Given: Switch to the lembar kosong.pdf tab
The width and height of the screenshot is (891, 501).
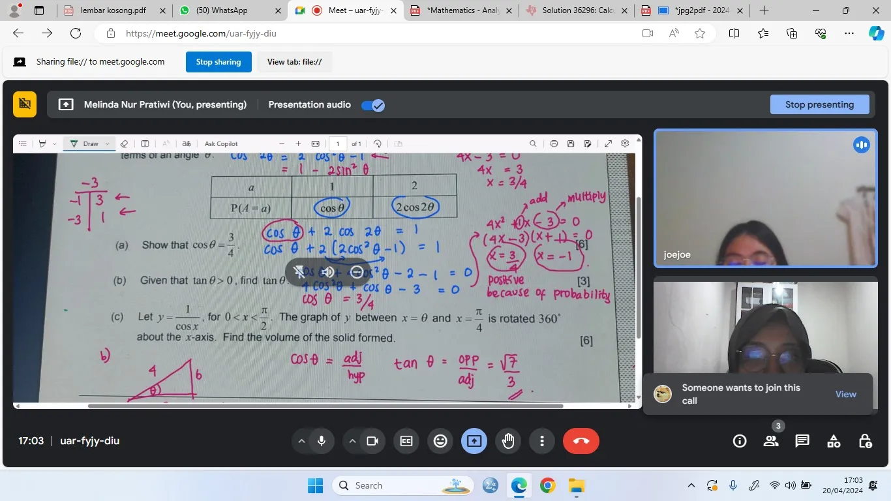Looking at the screenshot, I should tap(112, 10).
